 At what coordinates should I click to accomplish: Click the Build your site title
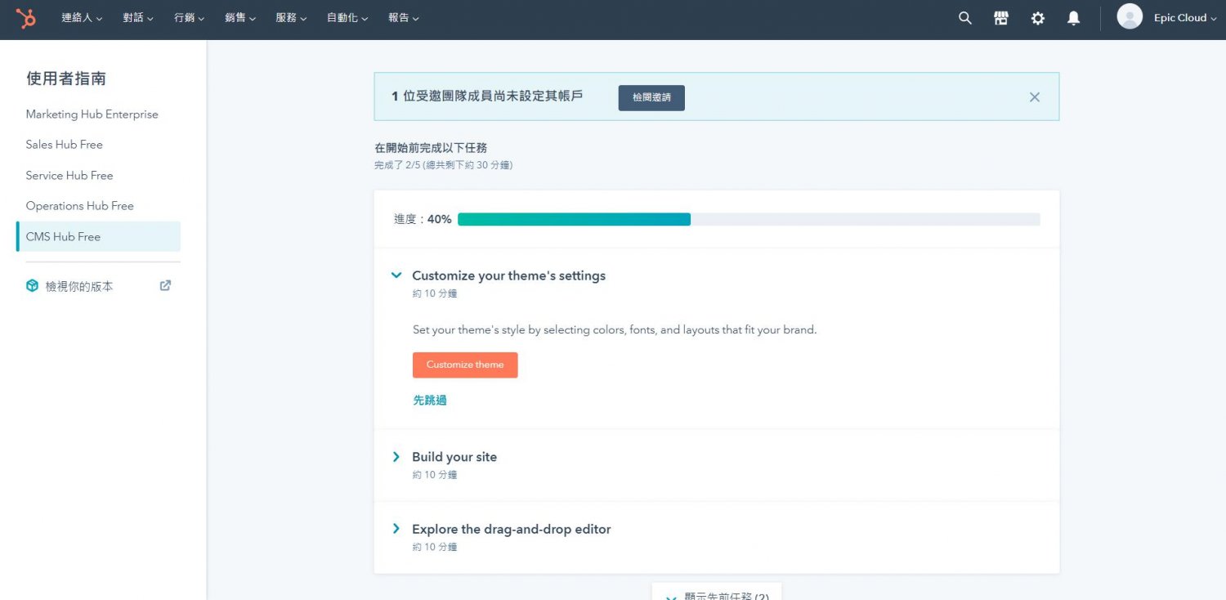pyautogui.click(x=454, y=457)
